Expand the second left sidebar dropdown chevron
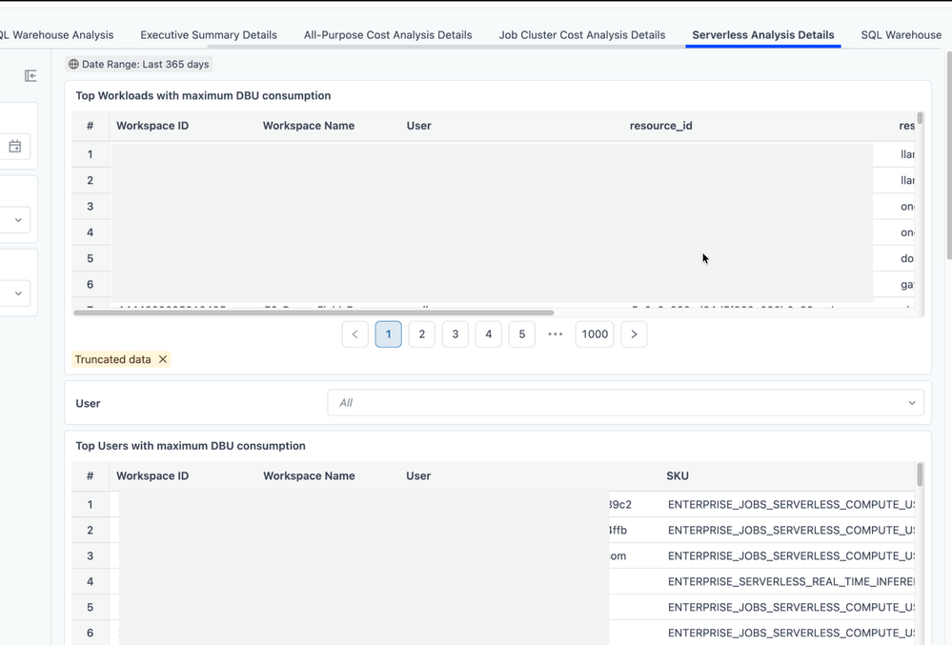The height and width of the screenshot is (645, 952). tap(18, 293)
